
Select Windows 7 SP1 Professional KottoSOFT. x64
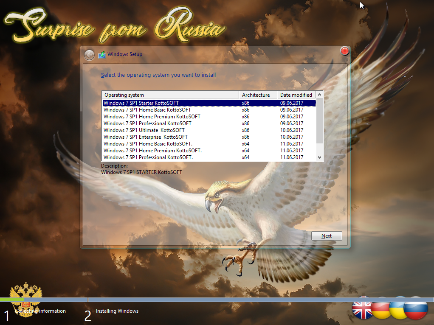(209, 157)
